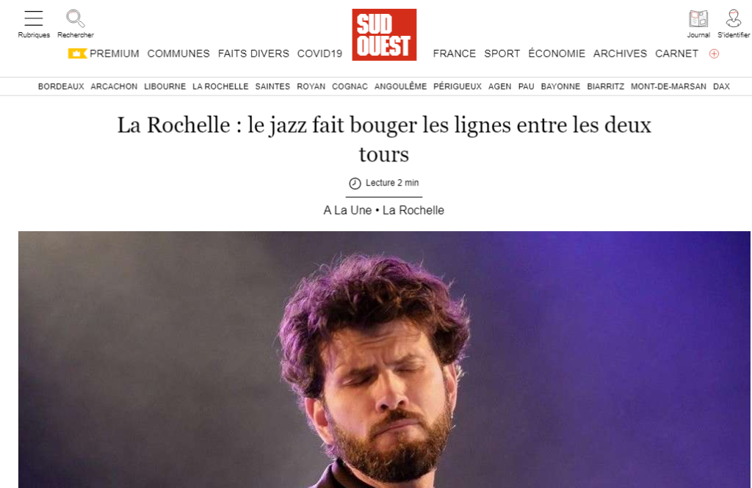Select BORDEAUX in the city bar
Image resolution: width=752 pixels, height=488 pixels.
pos(61,87)
